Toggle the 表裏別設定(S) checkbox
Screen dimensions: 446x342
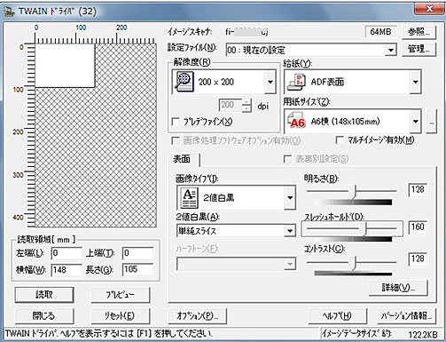(287, 159)
